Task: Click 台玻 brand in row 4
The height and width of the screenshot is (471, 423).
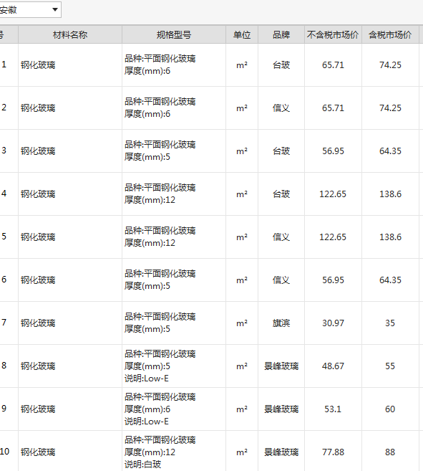Action: (x=281, y=194)
